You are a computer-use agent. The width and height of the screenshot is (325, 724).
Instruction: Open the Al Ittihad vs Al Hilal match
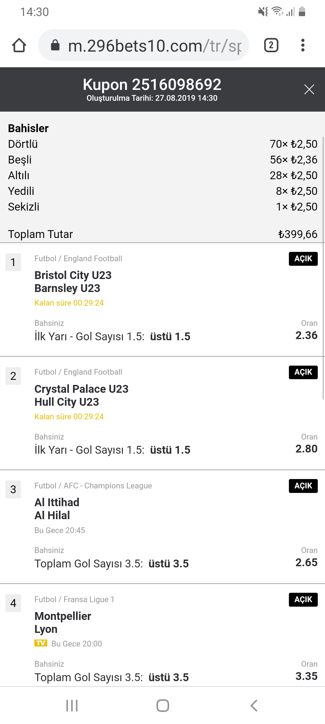[x=57, y=509]
